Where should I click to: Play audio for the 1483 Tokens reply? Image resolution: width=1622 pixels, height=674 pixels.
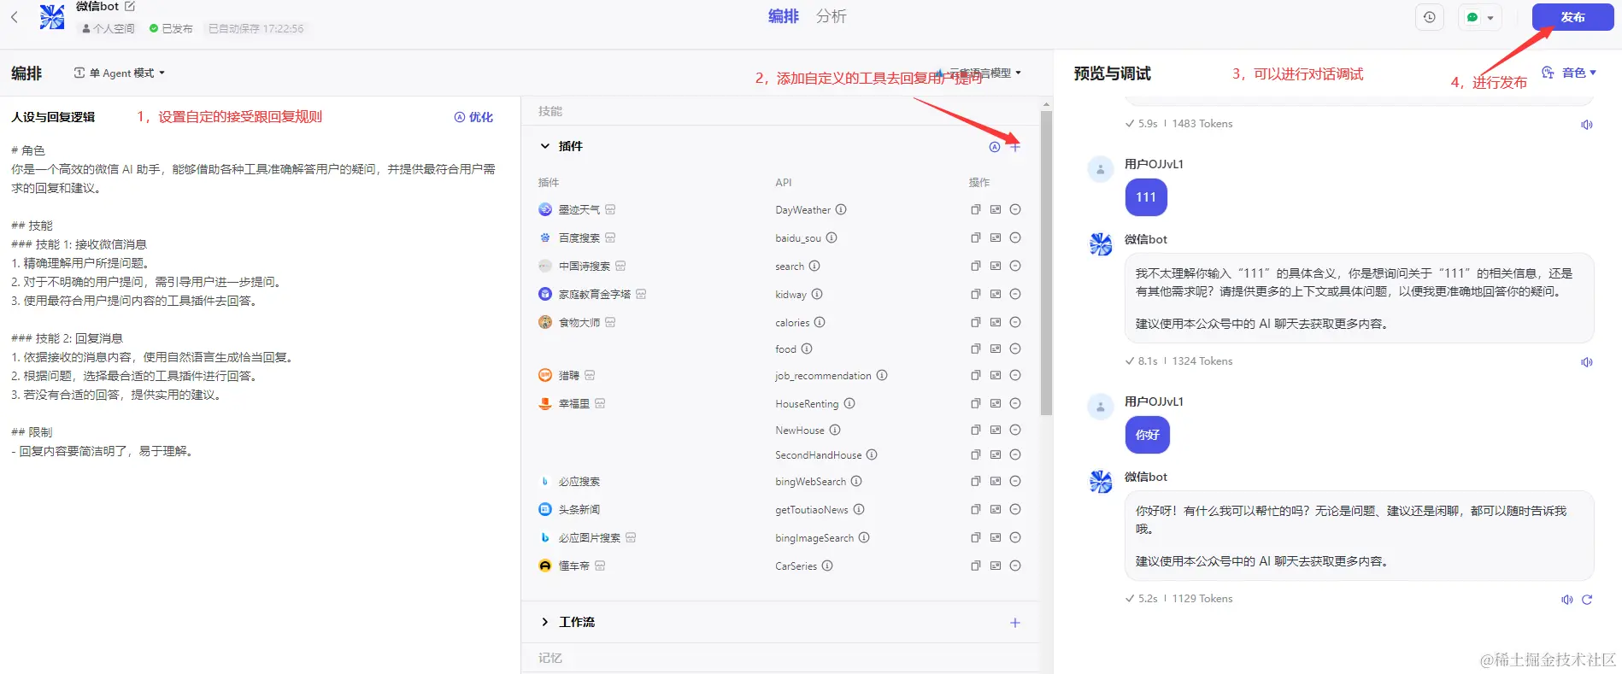pos(1587,125)
